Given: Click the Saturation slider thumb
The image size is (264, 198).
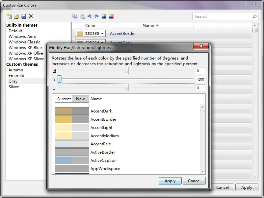Looking at the screenshot, I should point(60,79).
